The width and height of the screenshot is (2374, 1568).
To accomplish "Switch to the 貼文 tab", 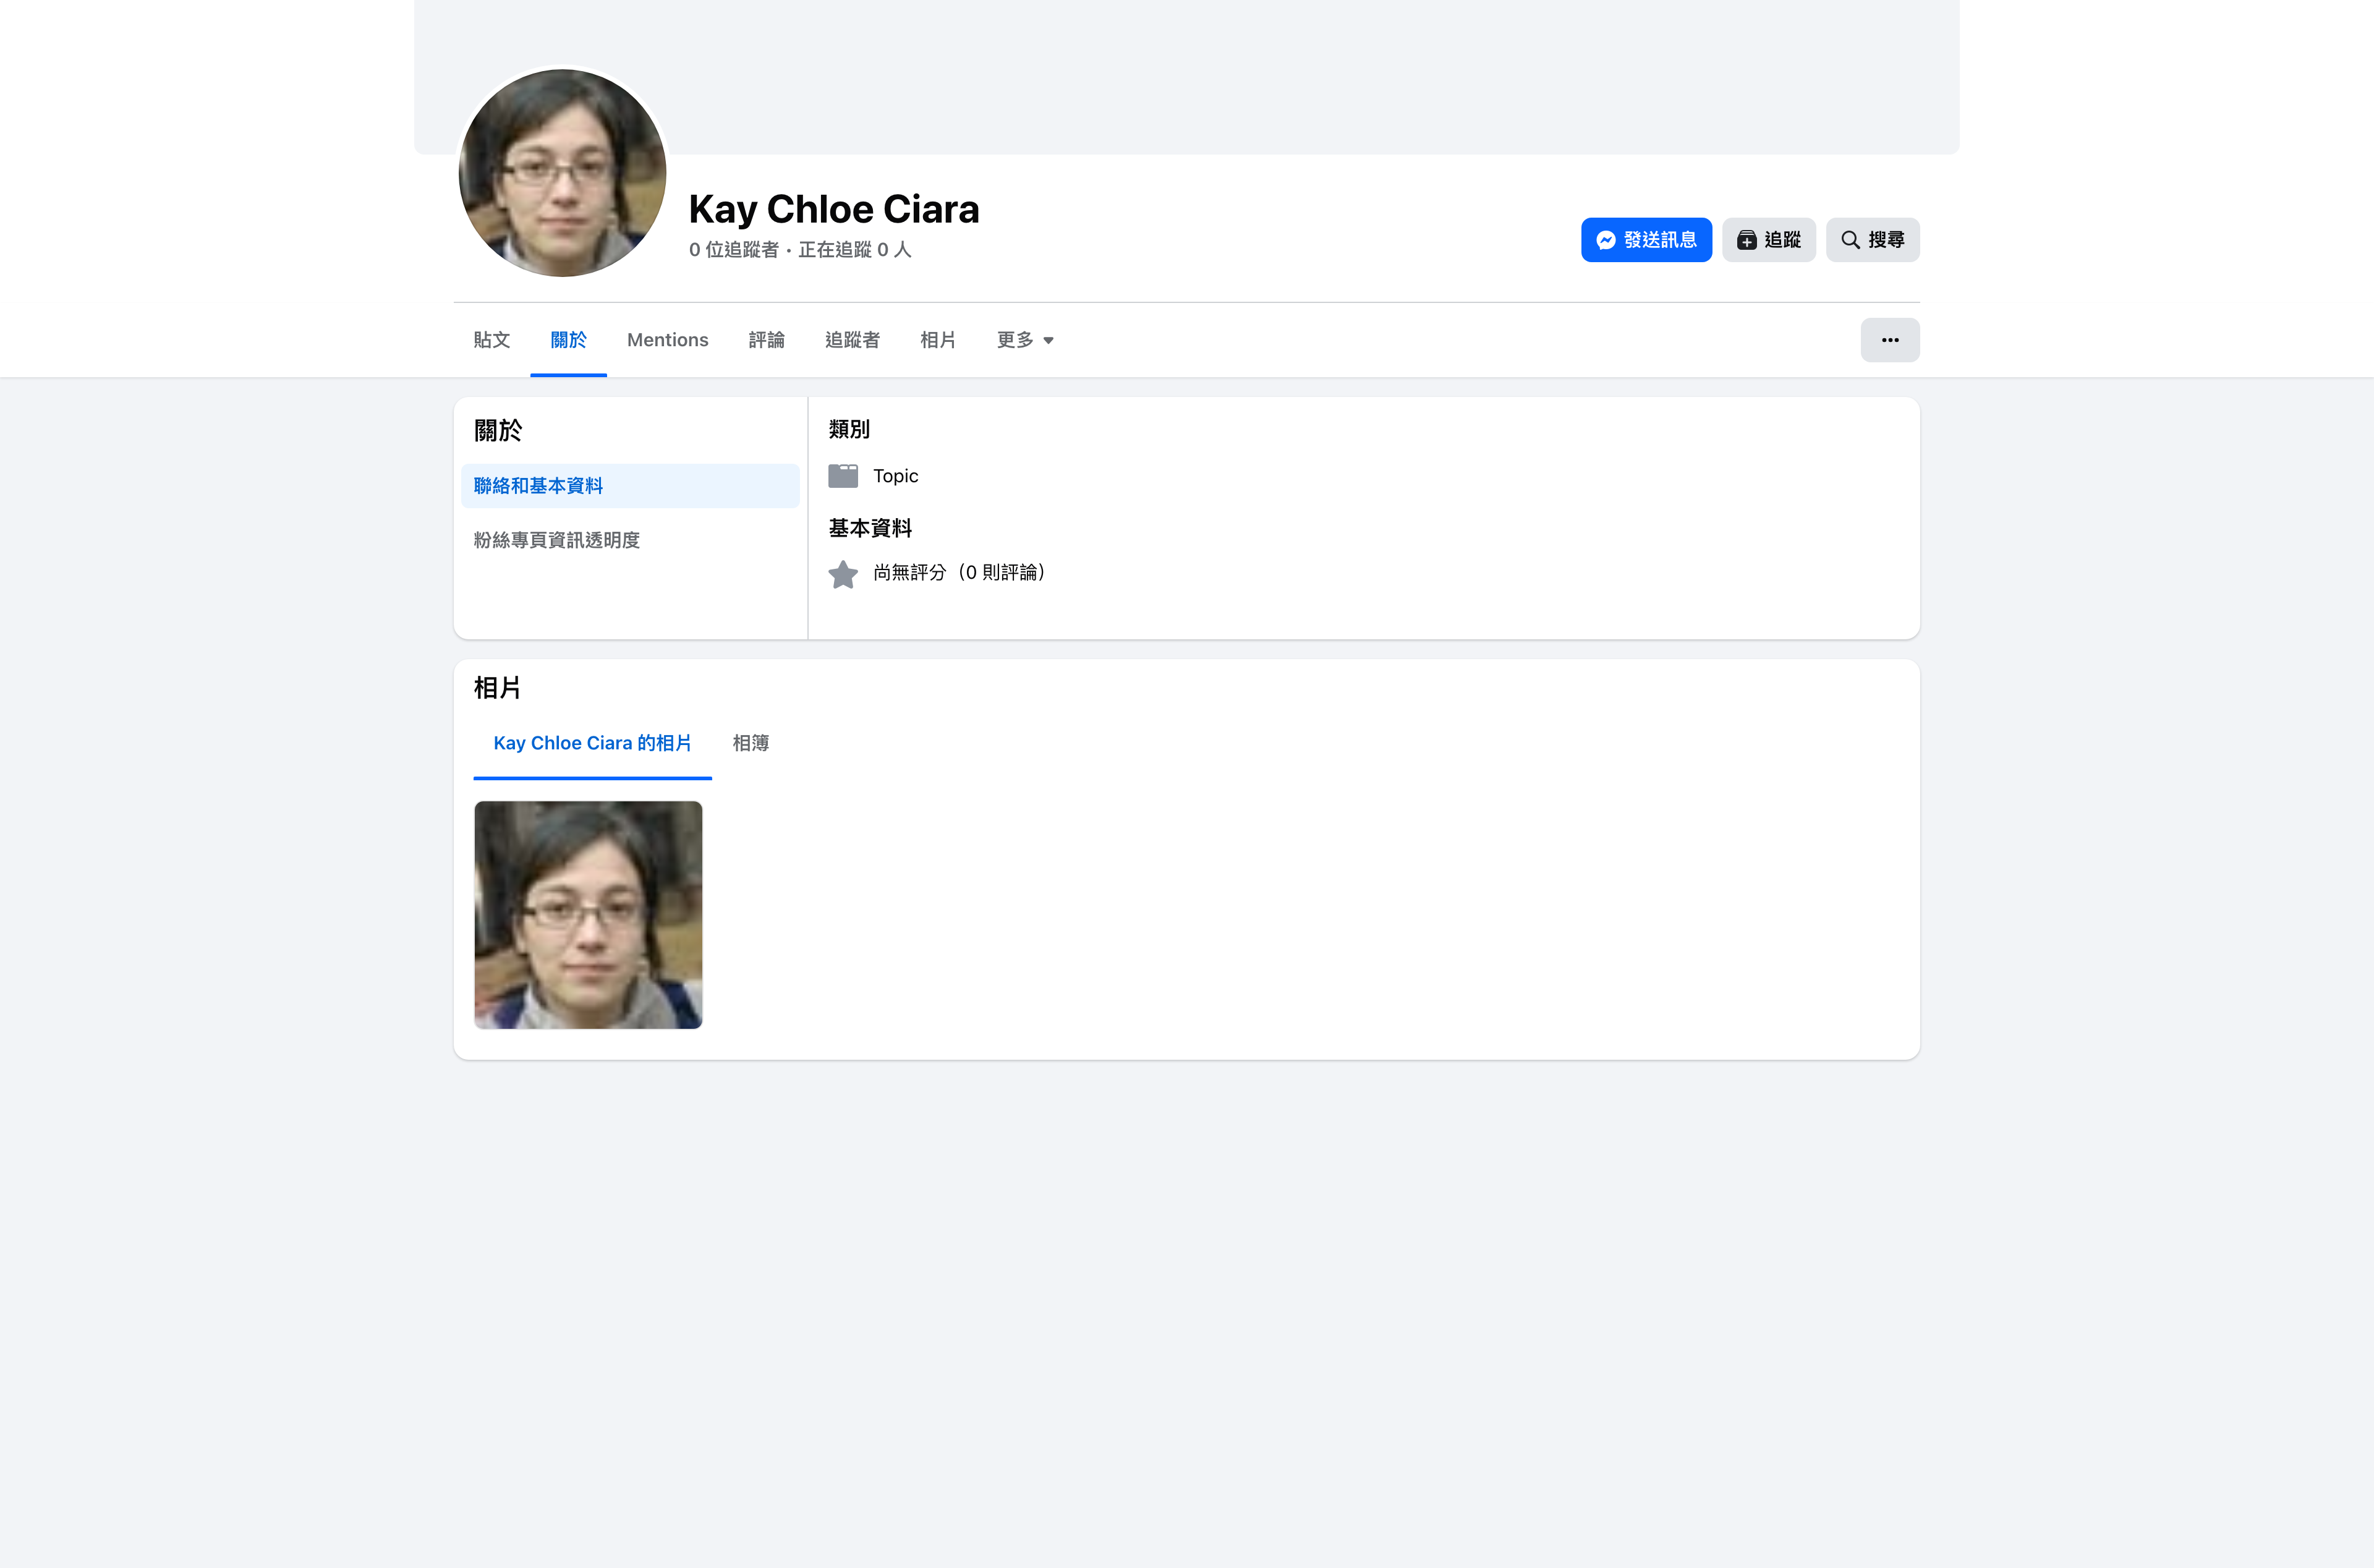I will pyautogui.click(x=491, y=340).
